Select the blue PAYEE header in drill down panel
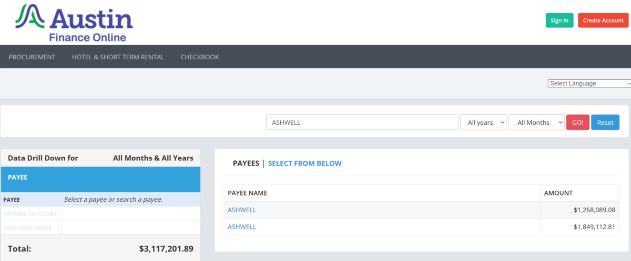This screenshot has width=631, height=261. point(100,179)
